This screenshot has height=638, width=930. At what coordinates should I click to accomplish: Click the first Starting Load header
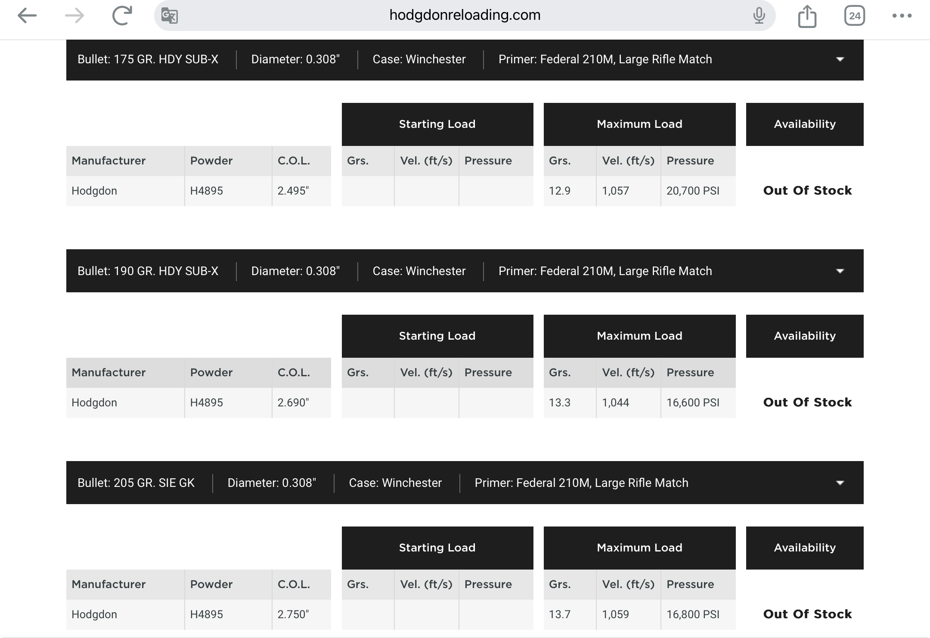[x=437, y=124]
